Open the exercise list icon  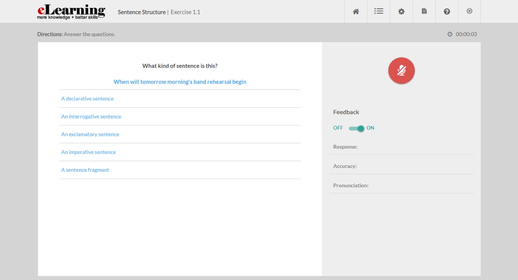coord(378,11)
